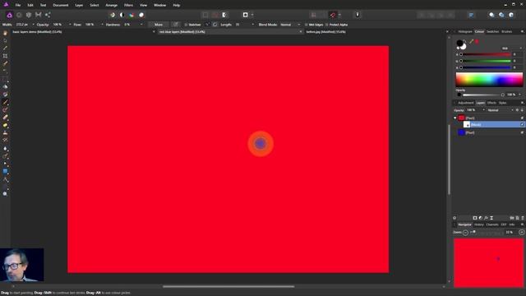This screenshot has height=296, width=526.
Task: Select the Crop tool in the tools panel
Action: (x=5, y=56)
